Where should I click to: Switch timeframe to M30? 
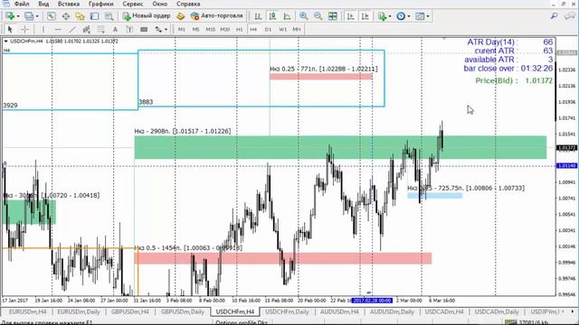coord(225,29)
